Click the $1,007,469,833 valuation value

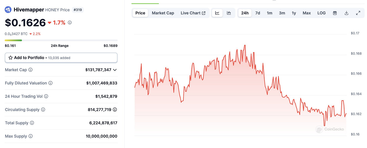[102, 83]
